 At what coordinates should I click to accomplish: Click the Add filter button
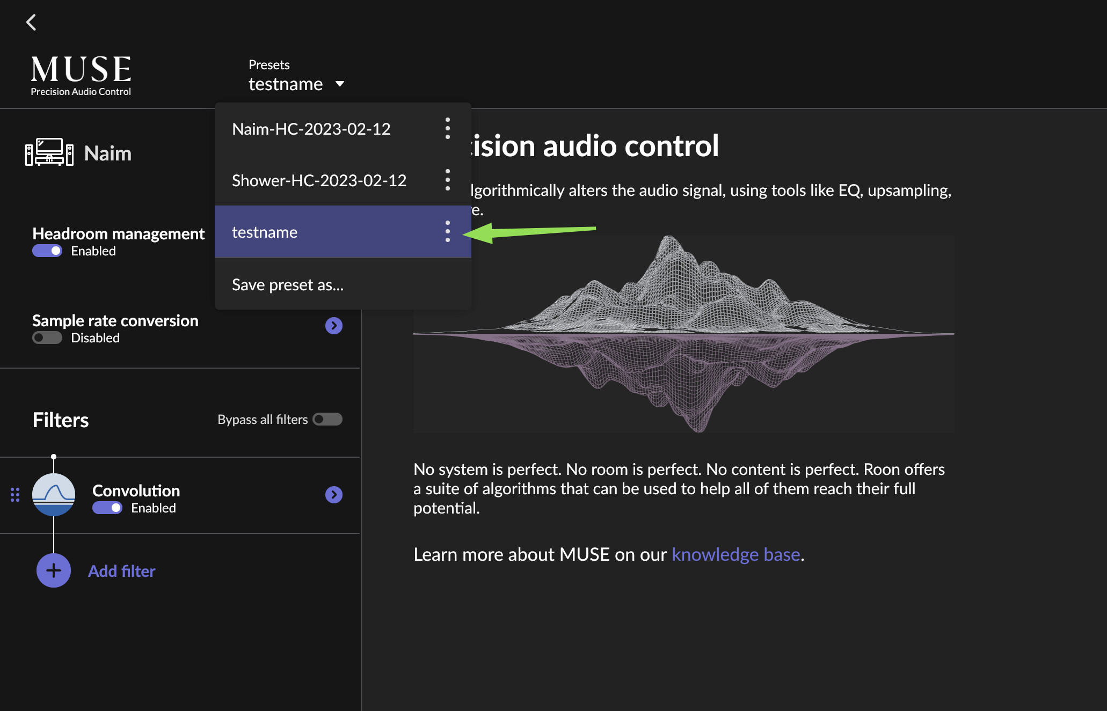[121, 570]
